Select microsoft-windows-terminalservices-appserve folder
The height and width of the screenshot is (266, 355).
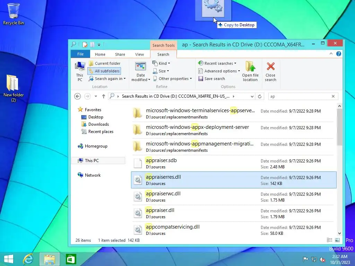(234, 113)
